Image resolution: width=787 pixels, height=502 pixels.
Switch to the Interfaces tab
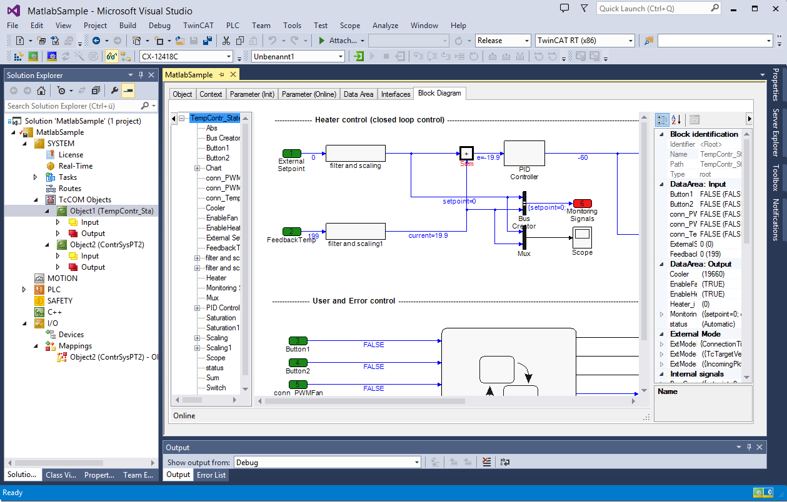tap(396, 94)
